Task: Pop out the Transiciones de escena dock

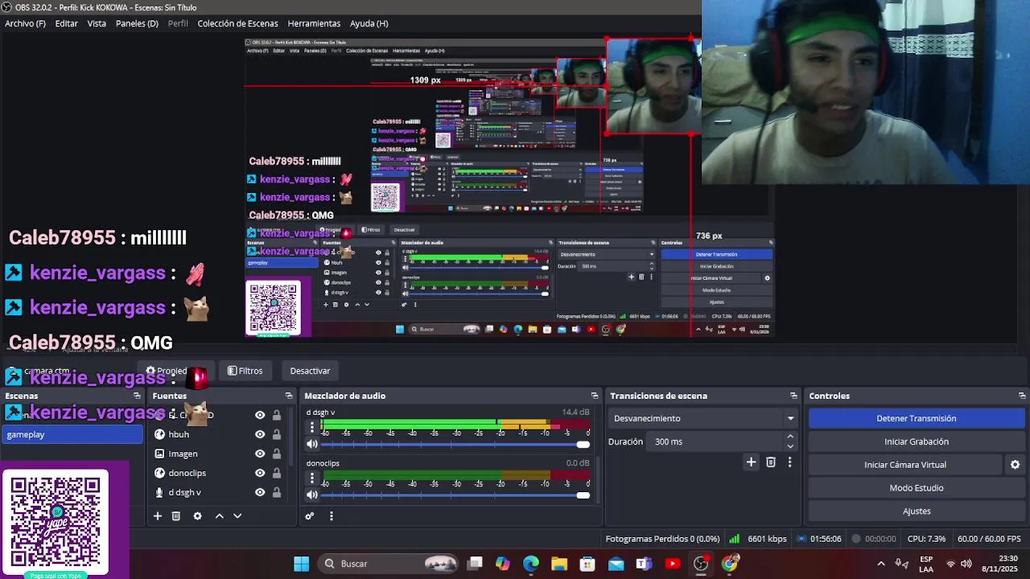Action: 793,396
